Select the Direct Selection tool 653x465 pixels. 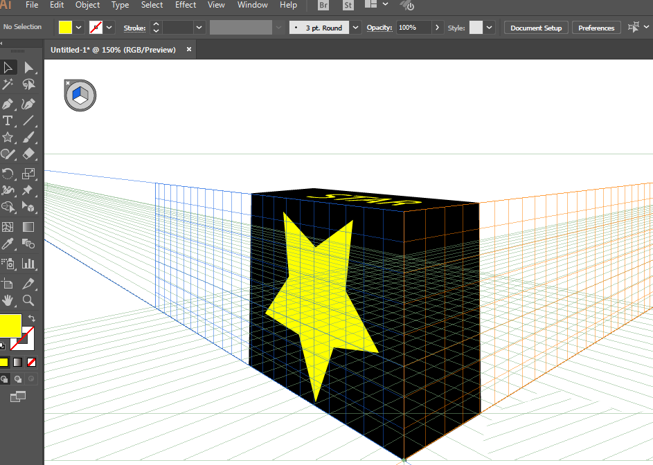click(28, 67)
